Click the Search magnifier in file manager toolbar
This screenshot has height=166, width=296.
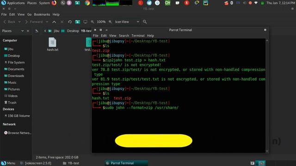pos(145,22)
